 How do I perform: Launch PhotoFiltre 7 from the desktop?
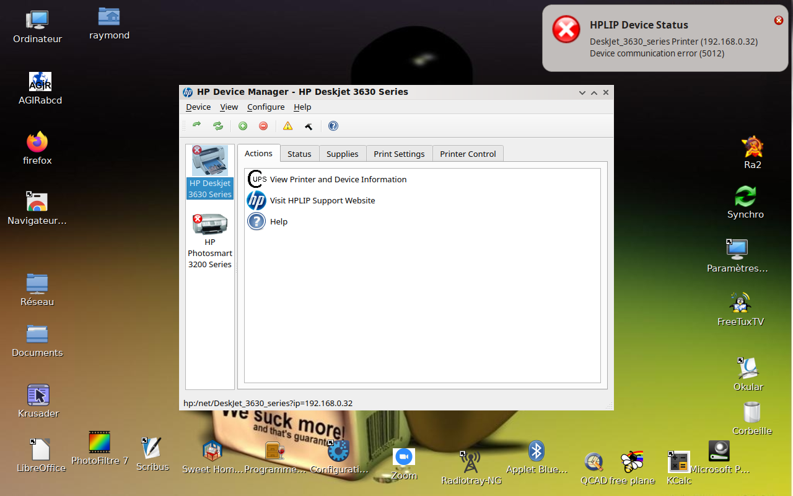(x=100, y=448)
